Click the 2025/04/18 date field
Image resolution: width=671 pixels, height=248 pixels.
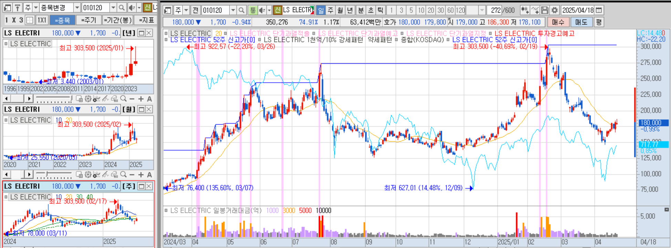(x=578, y=10)
